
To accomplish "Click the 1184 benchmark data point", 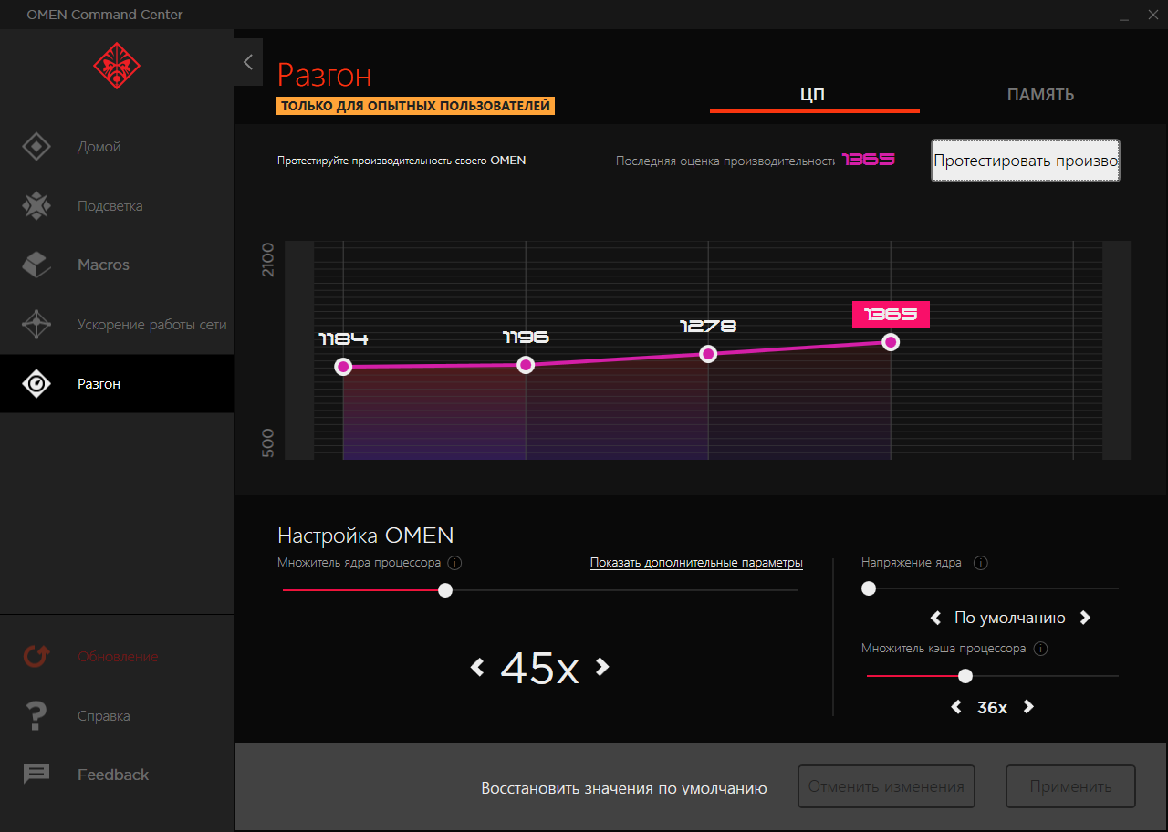I will tap(343, 367).
